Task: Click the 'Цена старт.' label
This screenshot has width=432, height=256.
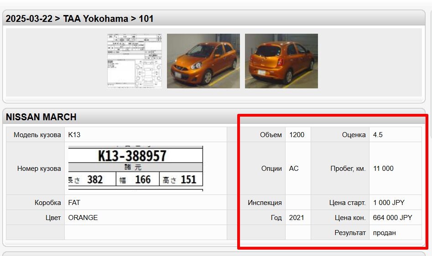Action: [348, 203]
